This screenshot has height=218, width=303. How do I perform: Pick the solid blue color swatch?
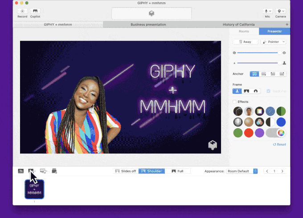[281, 122]
